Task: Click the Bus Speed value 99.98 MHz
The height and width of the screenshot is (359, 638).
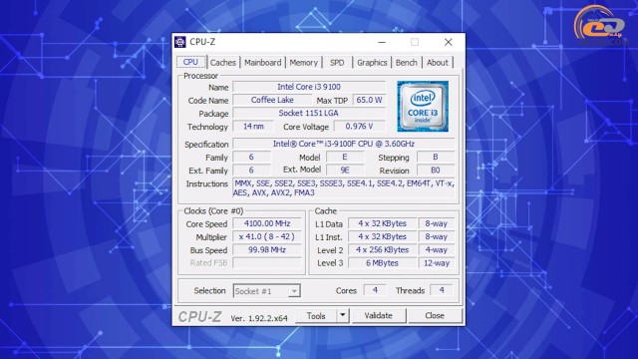Action: [267, 249]
